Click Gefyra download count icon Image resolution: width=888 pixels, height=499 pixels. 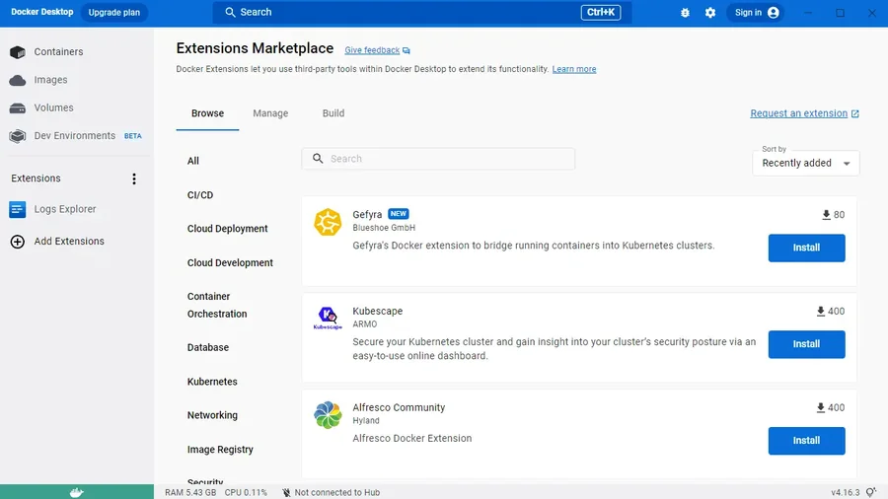tap(826, 215)
